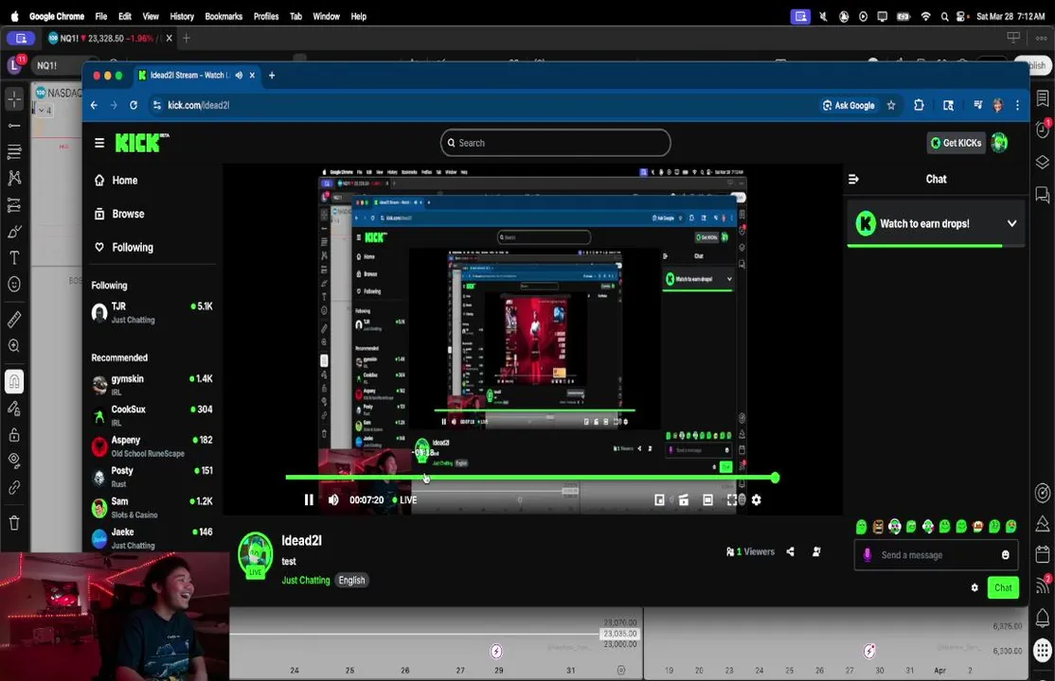
Task: Jump to LIVE in the video player
Action: coord(404,499)
